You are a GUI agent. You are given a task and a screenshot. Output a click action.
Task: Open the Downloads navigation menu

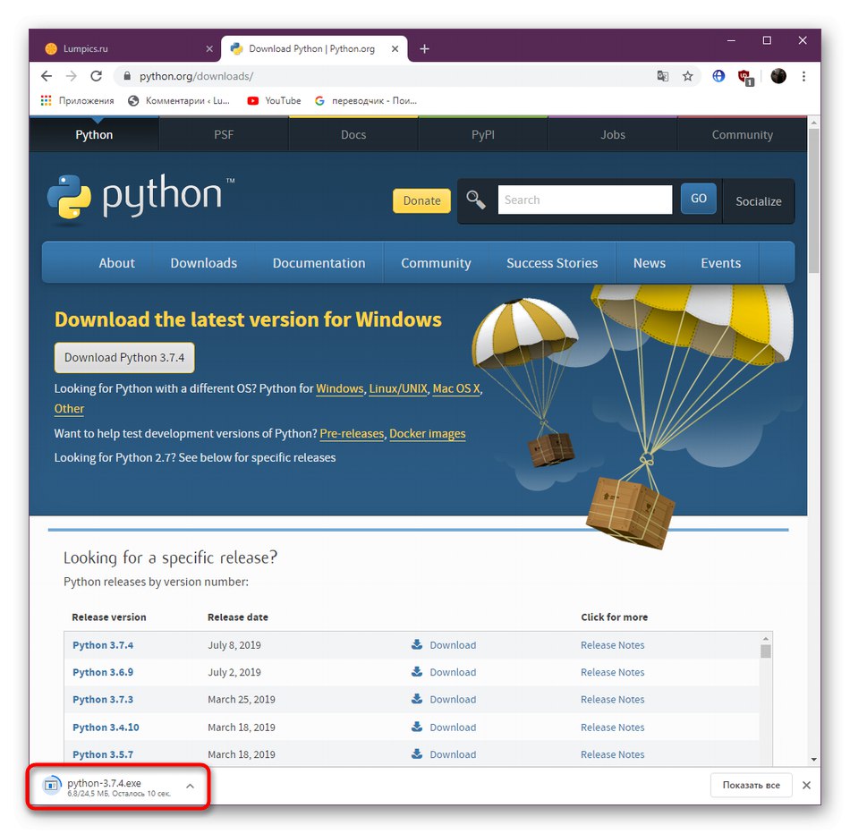pos(204,263)
